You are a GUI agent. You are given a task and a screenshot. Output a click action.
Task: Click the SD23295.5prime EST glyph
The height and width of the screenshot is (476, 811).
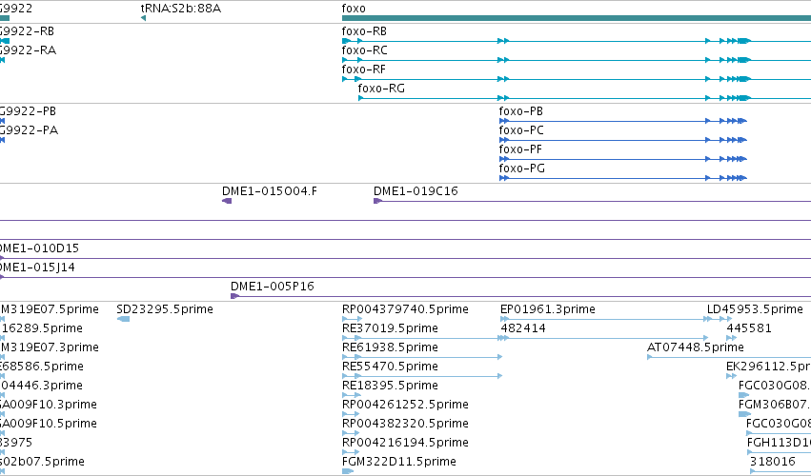pos(123,319)
